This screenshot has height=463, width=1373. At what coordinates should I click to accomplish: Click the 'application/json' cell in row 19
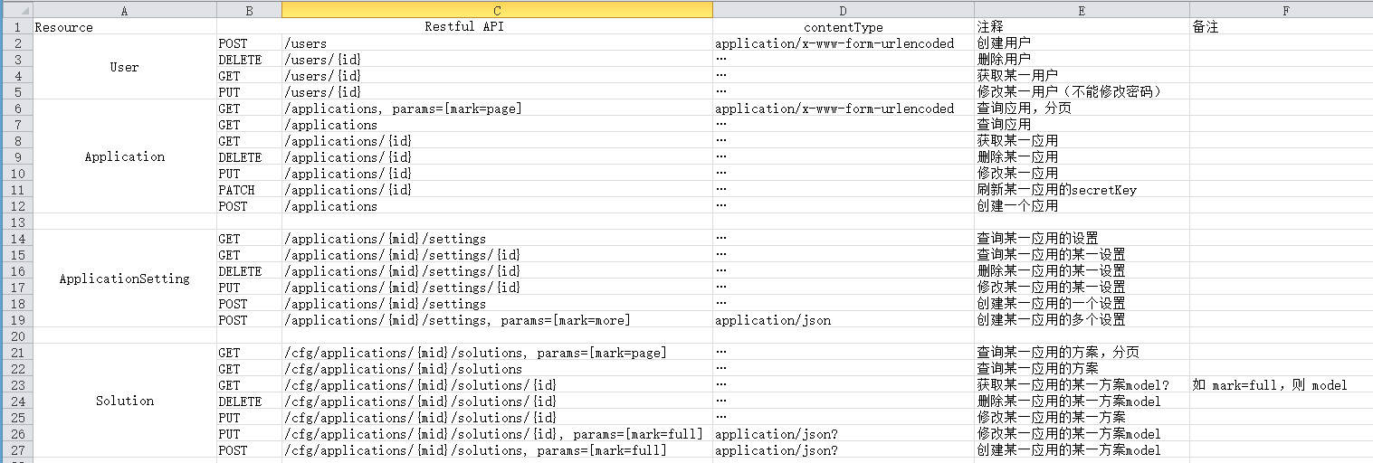point(844,320)
